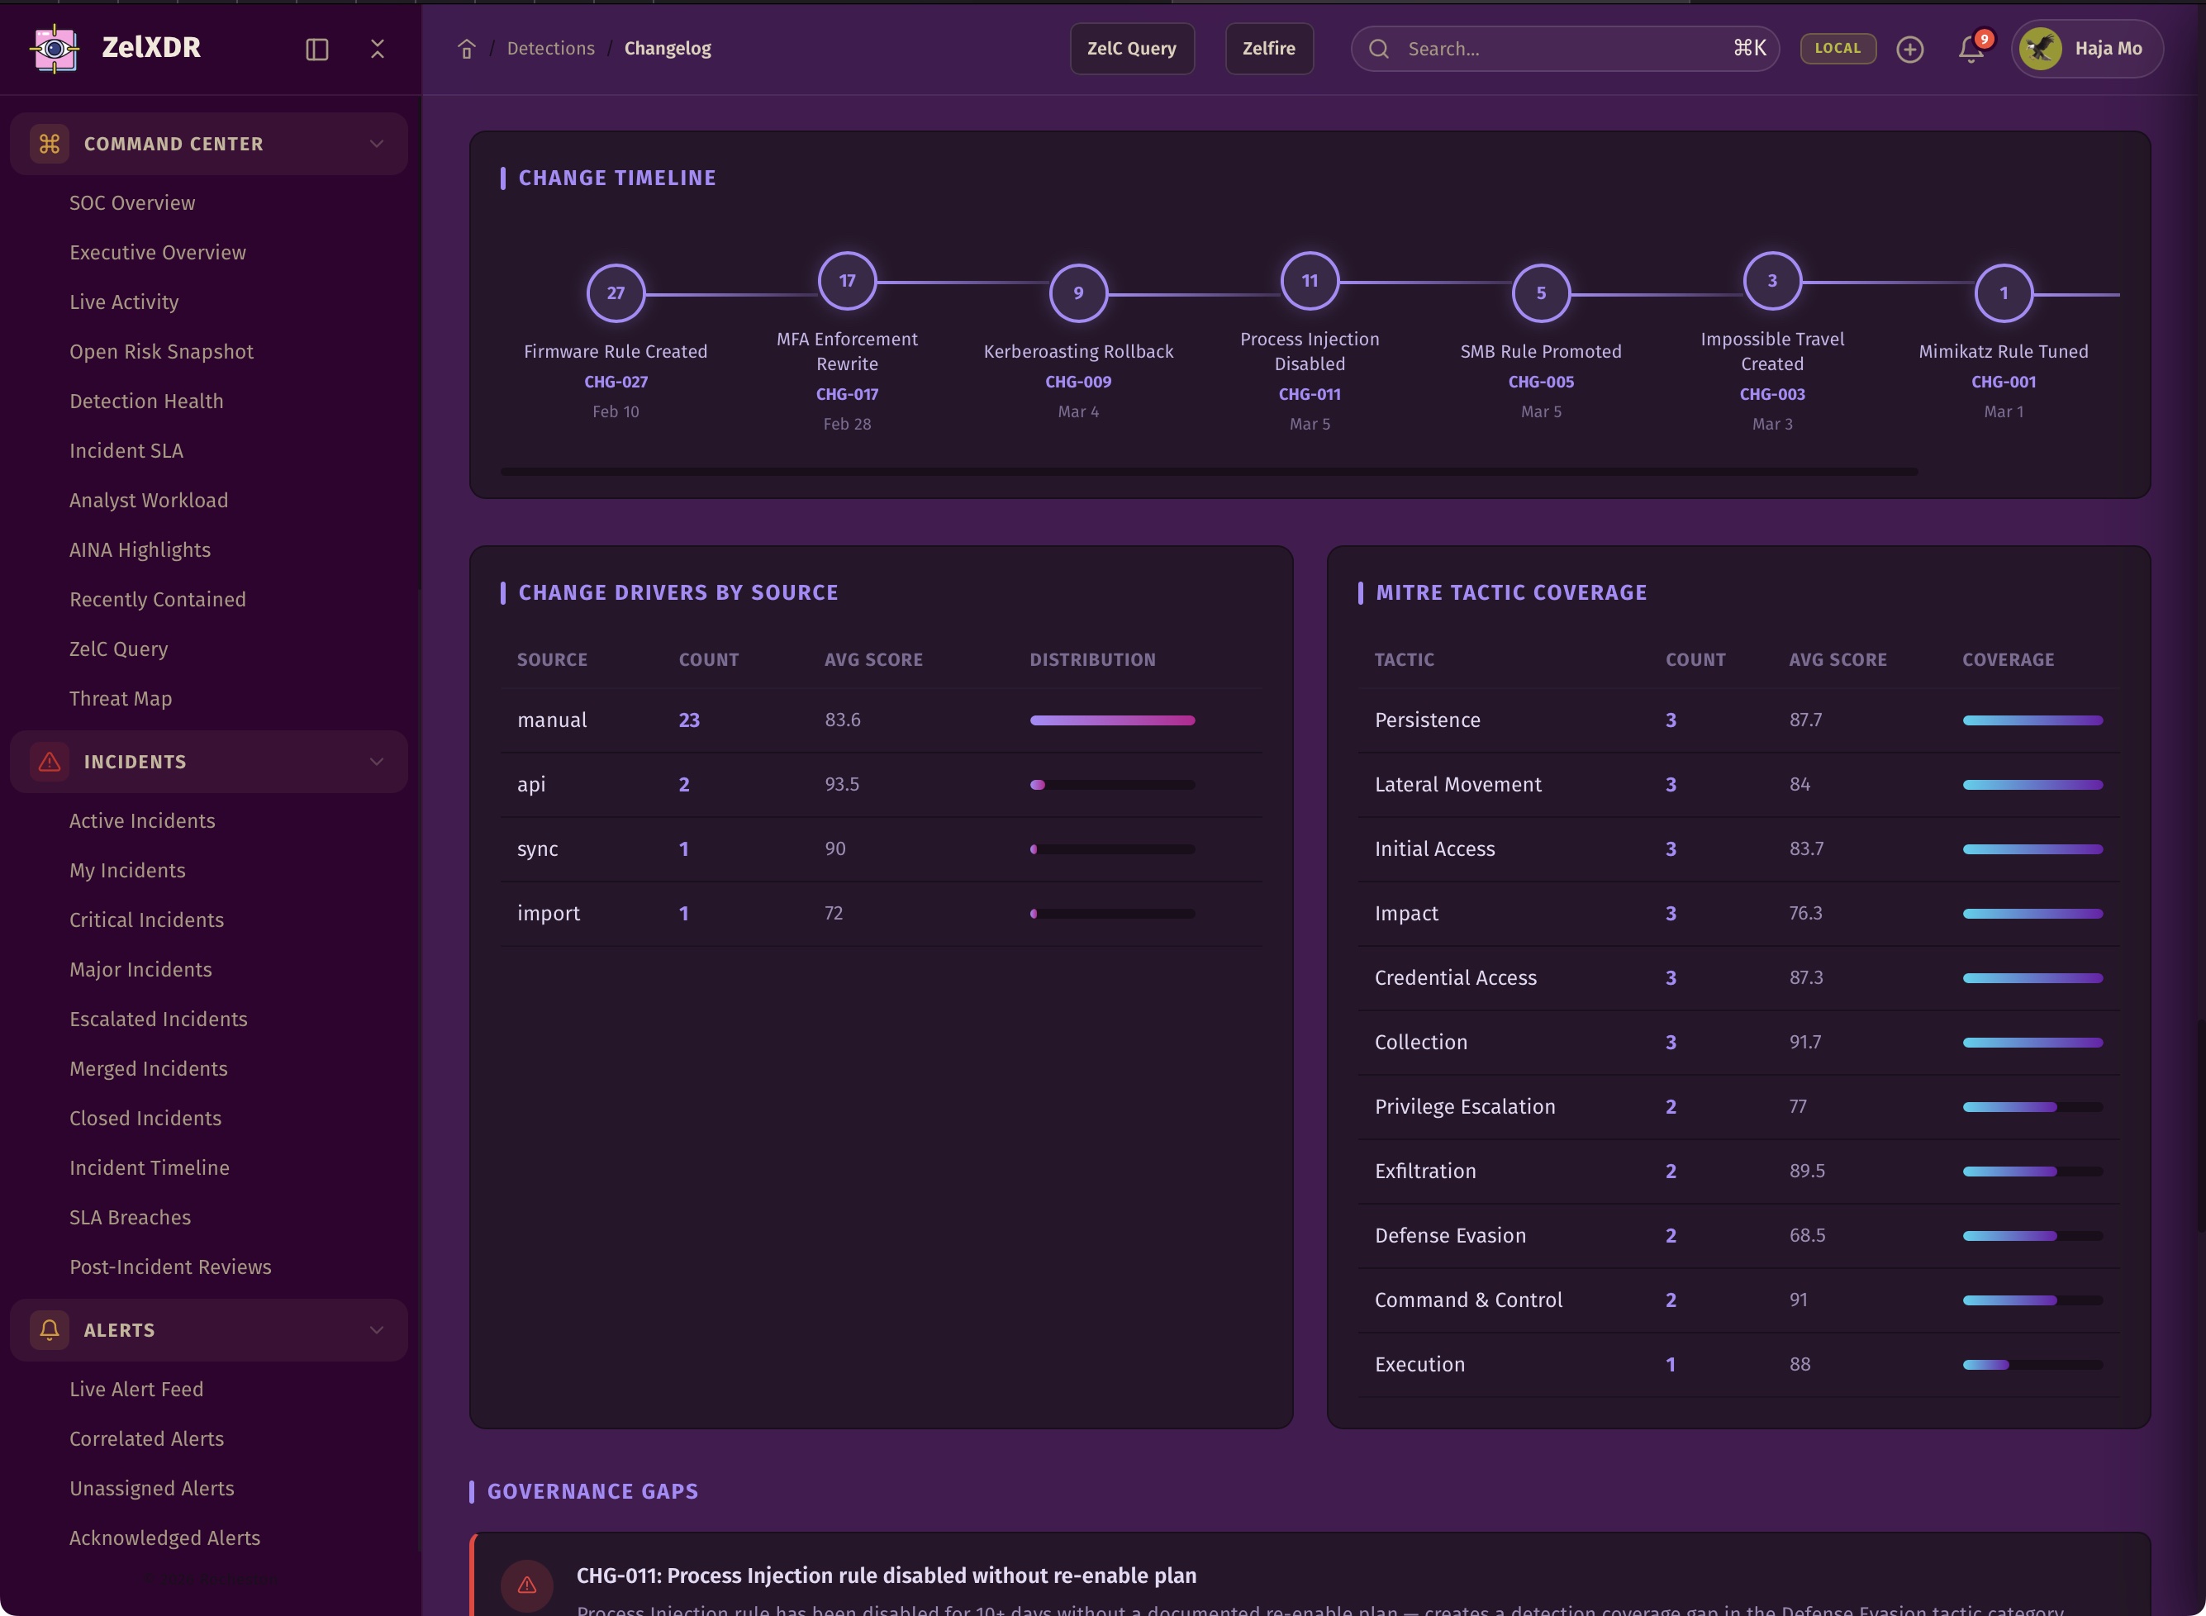Click the Alerts bell section icon
Image resolution: width=2206 pixels, height=1616 pixels.
tap(49, 1330)
